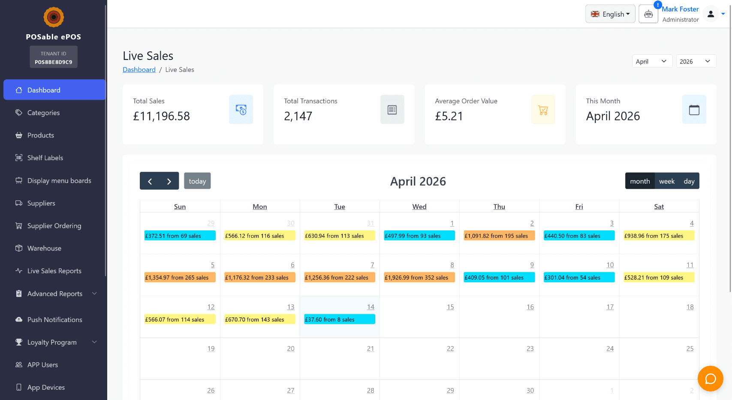Switch calendar to week view

coord(666,181)
